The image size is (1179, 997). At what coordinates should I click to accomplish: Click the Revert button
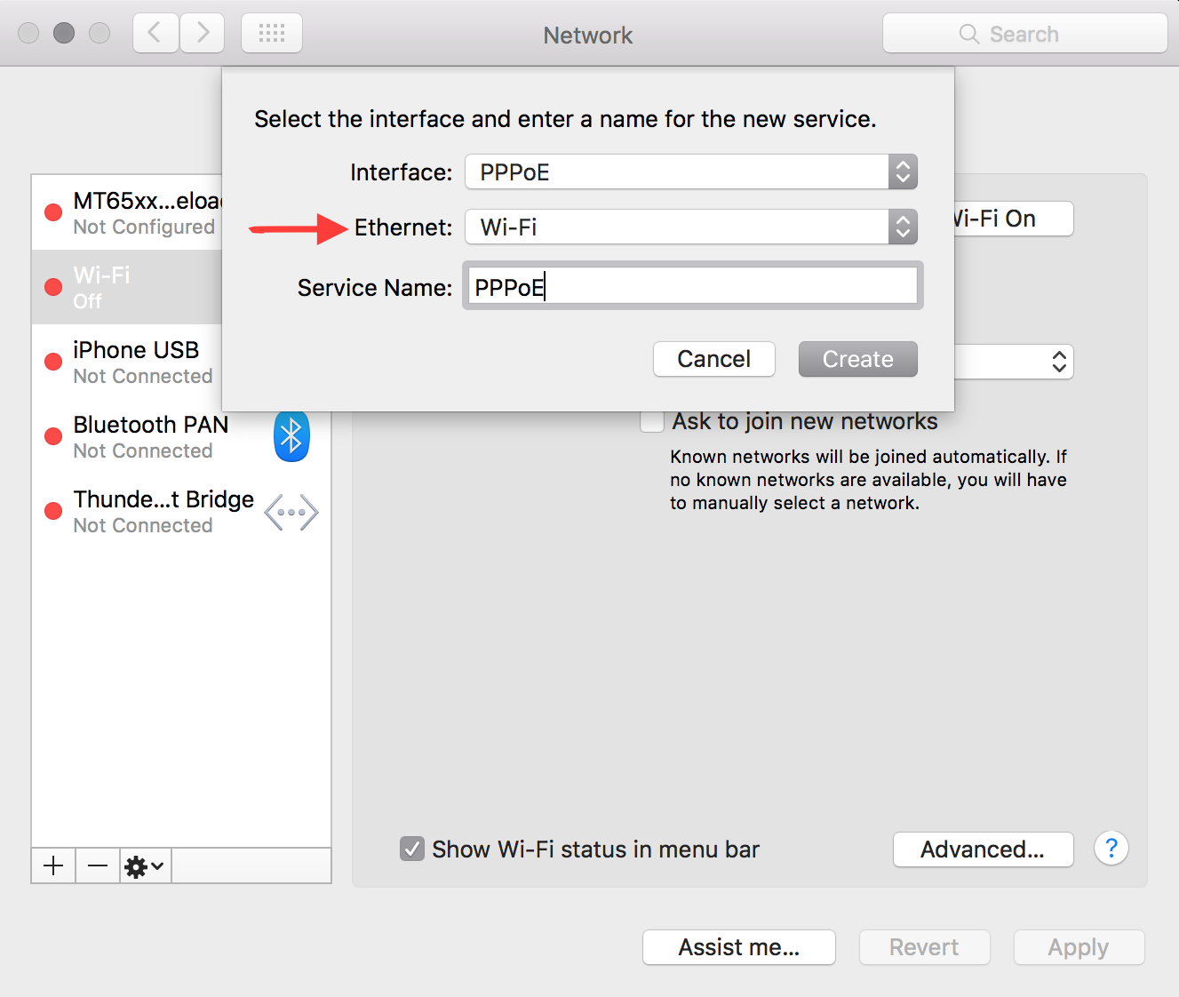tap(924, 947)
